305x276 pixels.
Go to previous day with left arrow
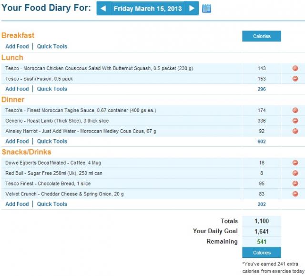coord(104,9)
